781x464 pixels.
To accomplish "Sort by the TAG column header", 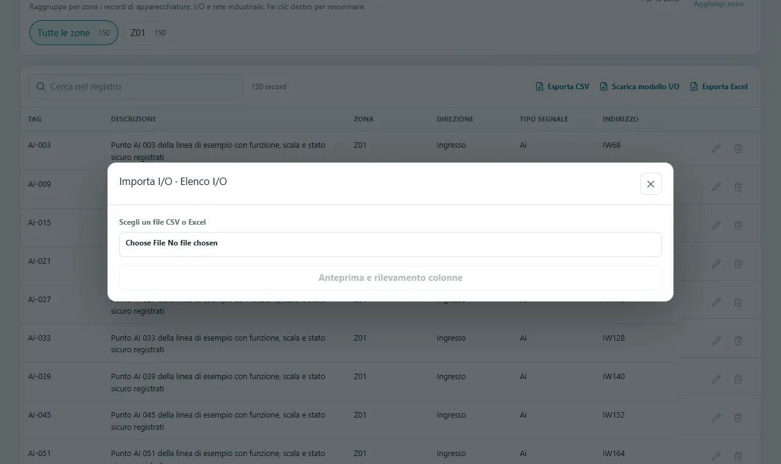I will pyautogui.click(x=35, y=119).
